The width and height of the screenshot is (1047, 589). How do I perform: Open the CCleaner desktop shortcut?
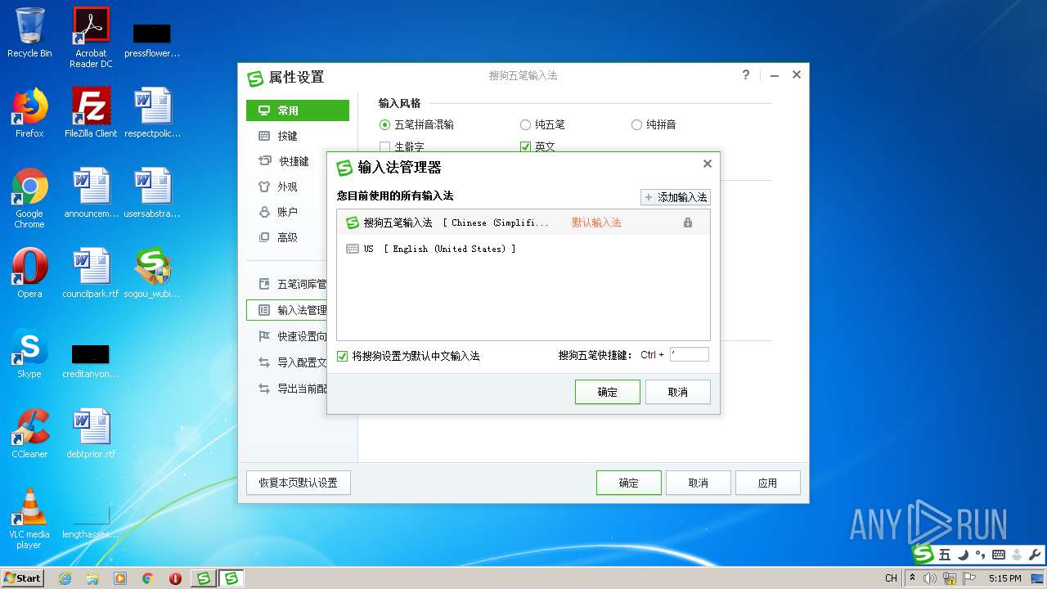(29, 434)
